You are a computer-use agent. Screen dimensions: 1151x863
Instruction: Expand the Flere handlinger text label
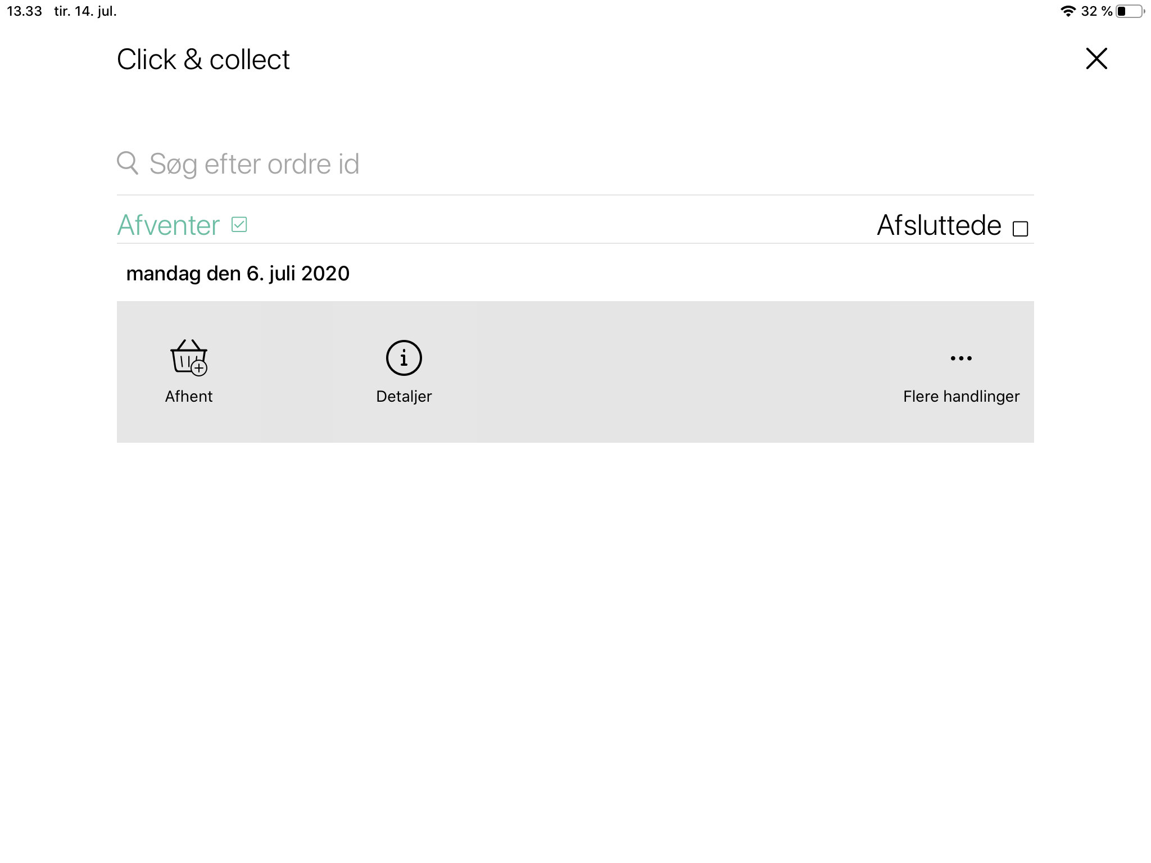(x=961, y=397)
